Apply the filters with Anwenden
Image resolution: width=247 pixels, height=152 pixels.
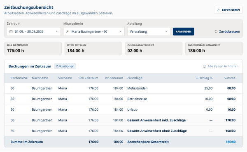tap(184, 32)
